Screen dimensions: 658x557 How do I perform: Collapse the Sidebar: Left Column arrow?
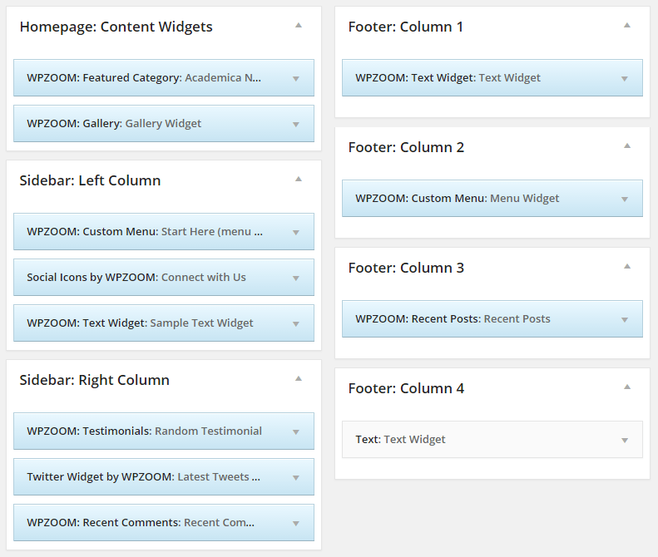[299, 179]
